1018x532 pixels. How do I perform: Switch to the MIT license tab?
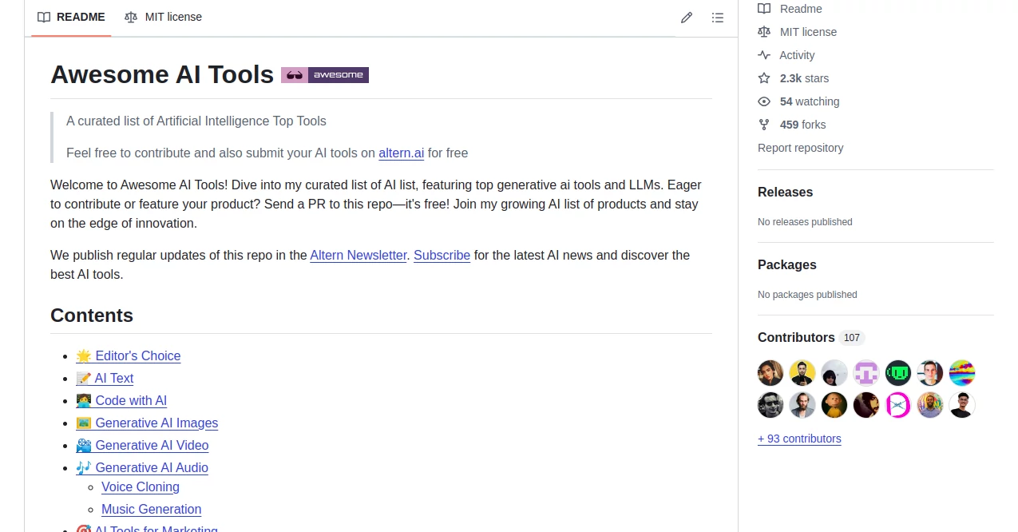pos(164,17)
